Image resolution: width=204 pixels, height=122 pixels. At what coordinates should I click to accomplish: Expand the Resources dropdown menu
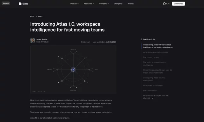89,4
